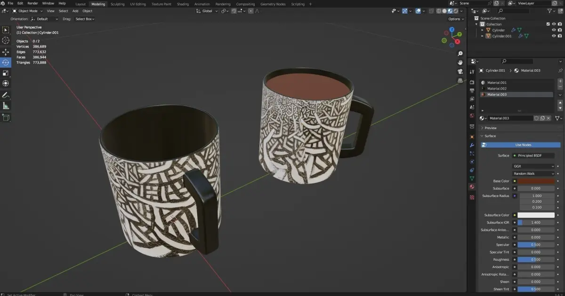Viewport: 565px width, 296px height.
Task: Switch to the UV Editing workspace tab
Action: [x=137, y=4]
